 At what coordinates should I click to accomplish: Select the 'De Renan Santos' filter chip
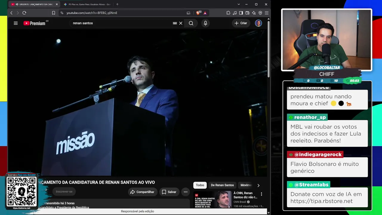(x=222, y=185)
